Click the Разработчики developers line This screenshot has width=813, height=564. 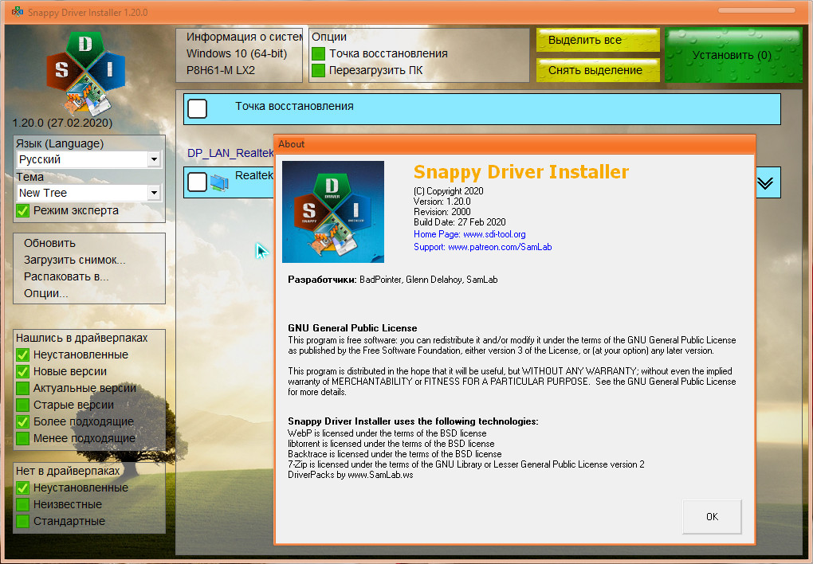click(x=392, y=280)
